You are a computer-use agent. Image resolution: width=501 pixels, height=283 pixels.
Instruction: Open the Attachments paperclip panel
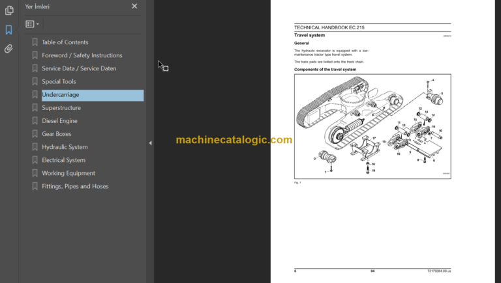coord(8,49)
